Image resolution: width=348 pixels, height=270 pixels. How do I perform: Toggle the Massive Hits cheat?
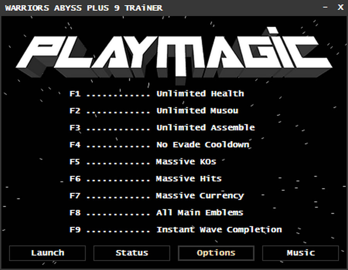tap(188, 179)
